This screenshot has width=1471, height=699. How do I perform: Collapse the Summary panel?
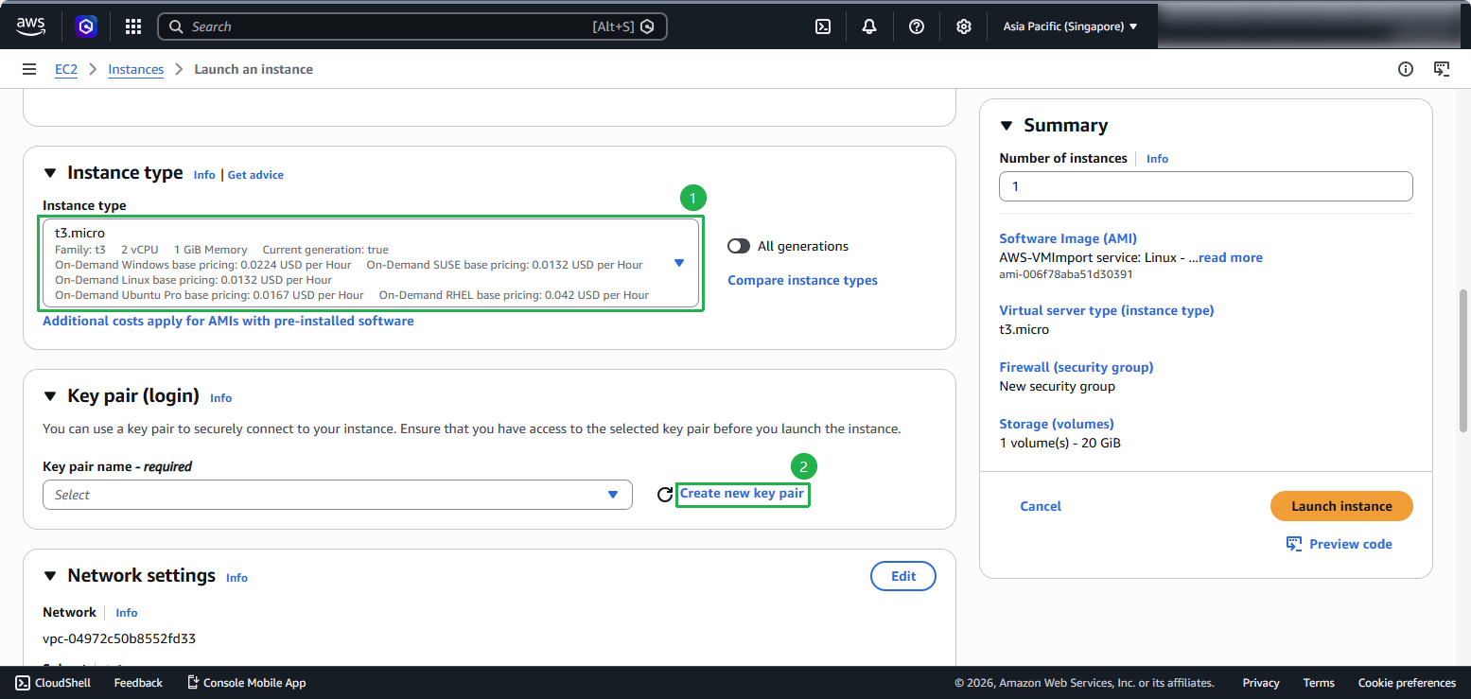1007,126
